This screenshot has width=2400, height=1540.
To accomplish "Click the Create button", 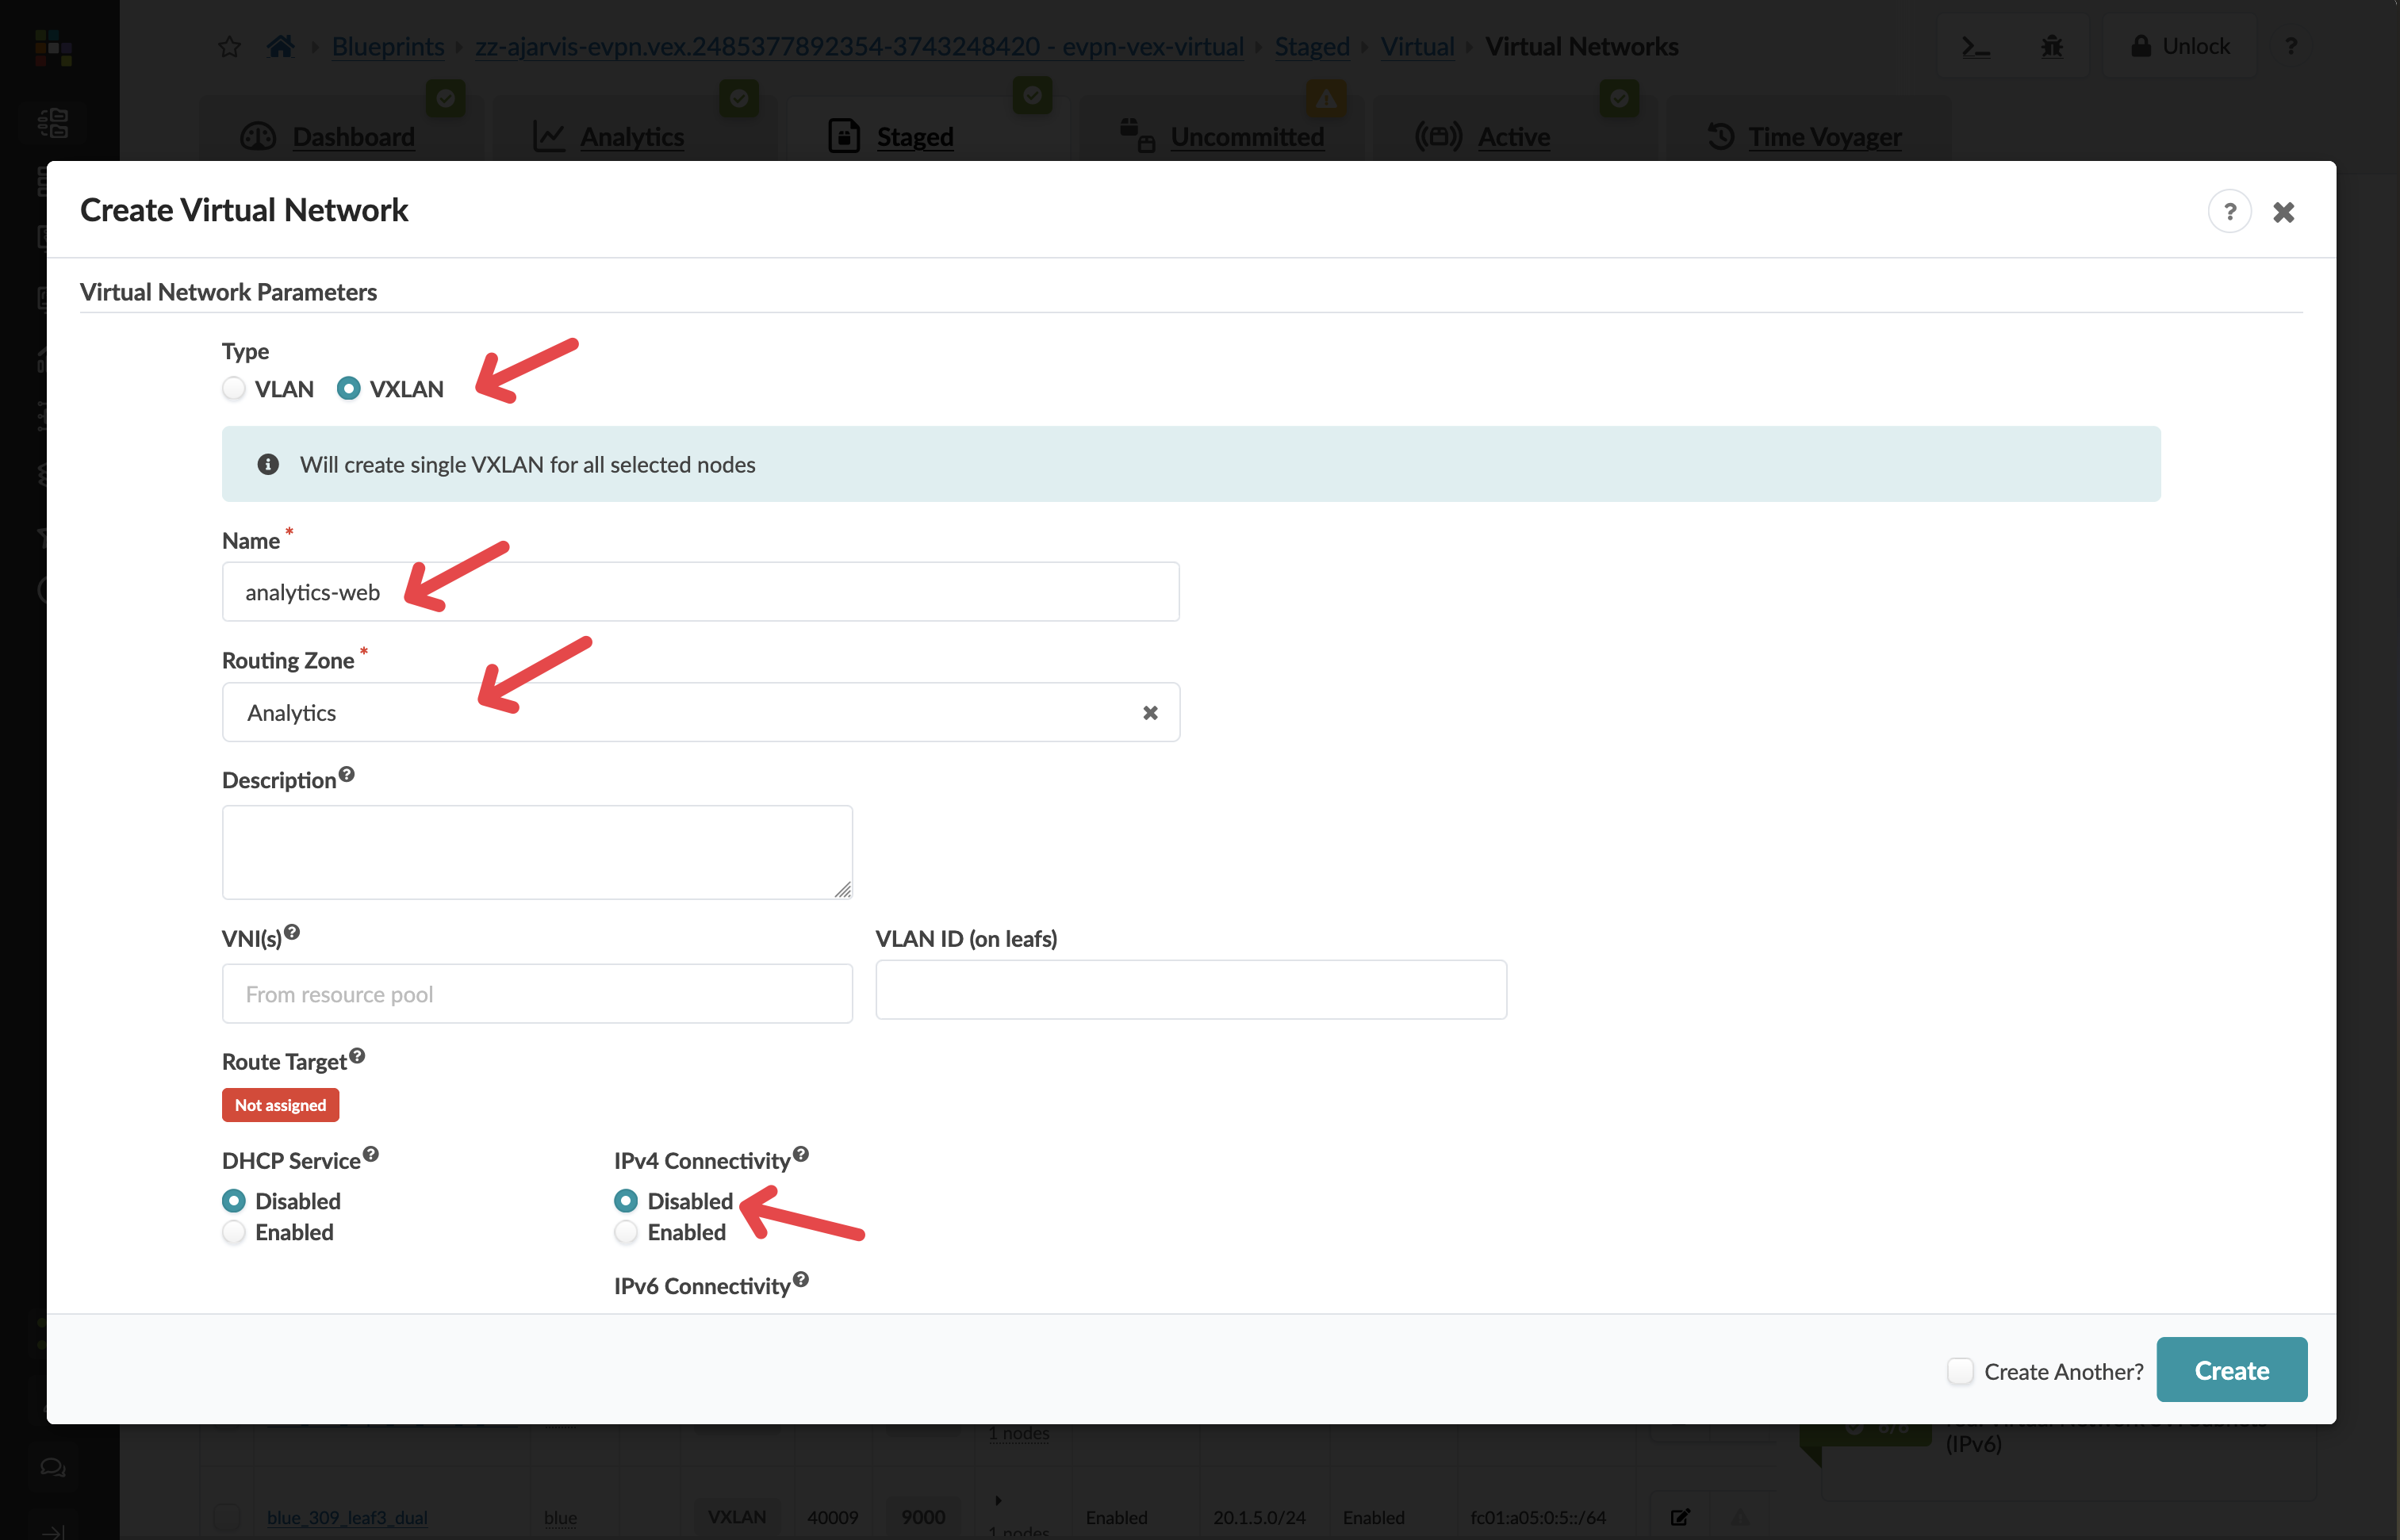I will point(2231,1369).
